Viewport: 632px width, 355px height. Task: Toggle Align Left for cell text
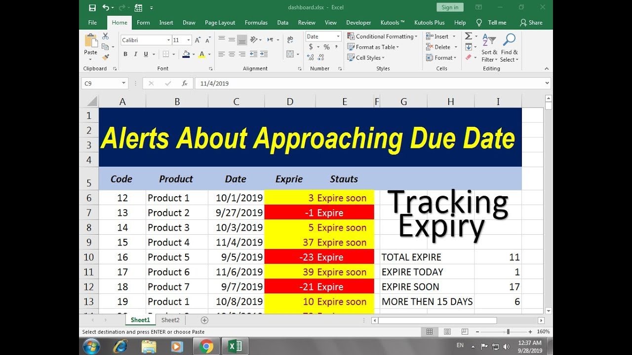tap(221, 54)
